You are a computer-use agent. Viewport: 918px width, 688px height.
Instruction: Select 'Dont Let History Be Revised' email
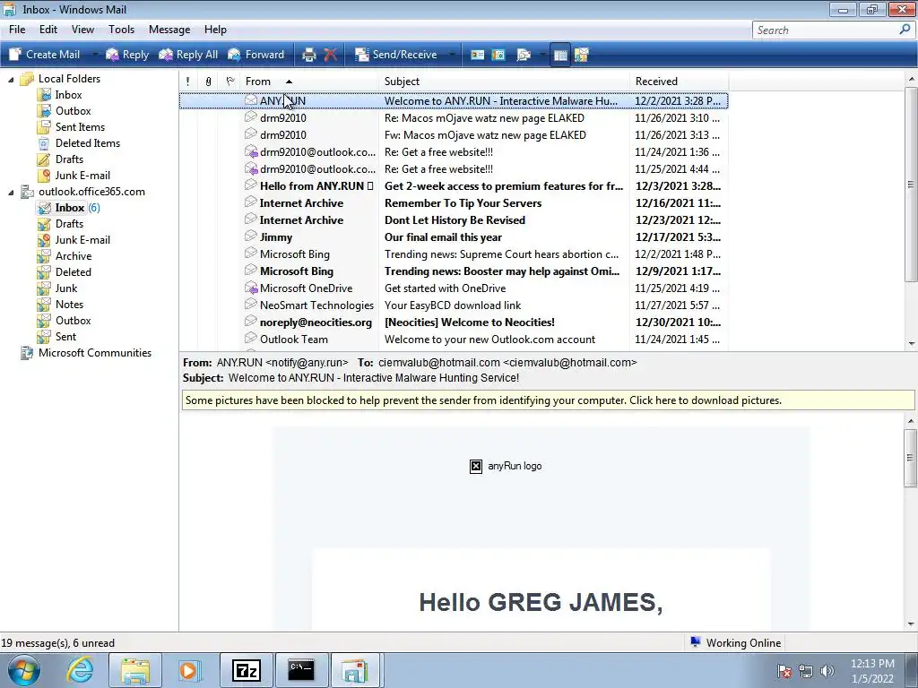coord(454,220)
